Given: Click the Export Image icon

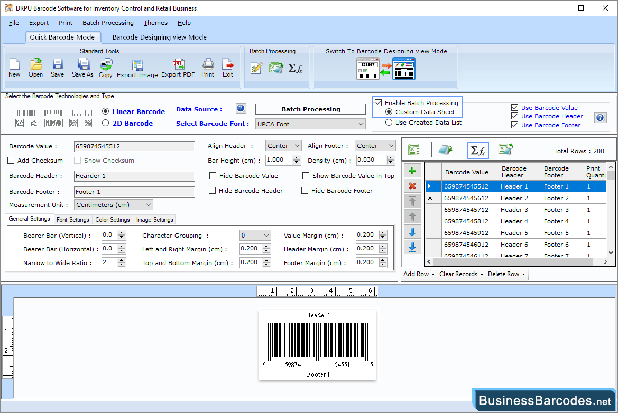Looking at the screenshot, I should 137,68.
